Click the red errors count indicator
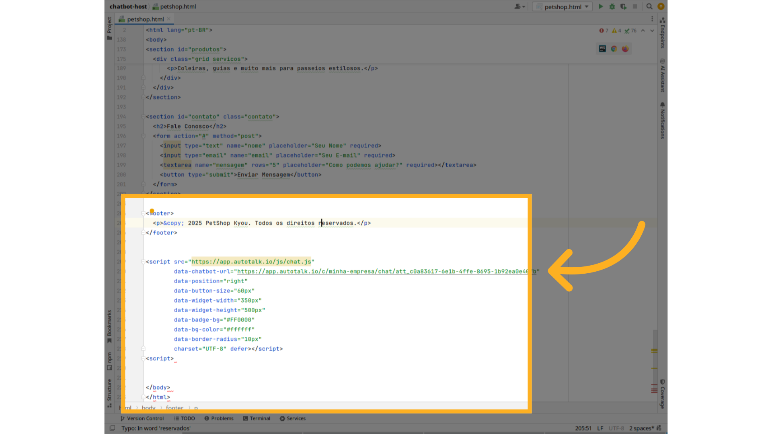The height and width of the screenshot is (434, 772). 604,31
